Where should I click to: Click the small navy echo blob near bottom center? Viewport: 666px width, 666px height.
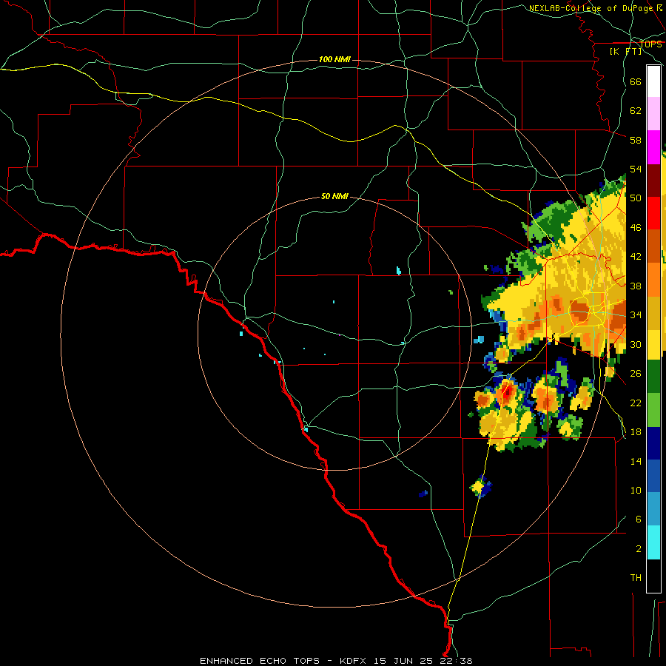tap(423, 493)
